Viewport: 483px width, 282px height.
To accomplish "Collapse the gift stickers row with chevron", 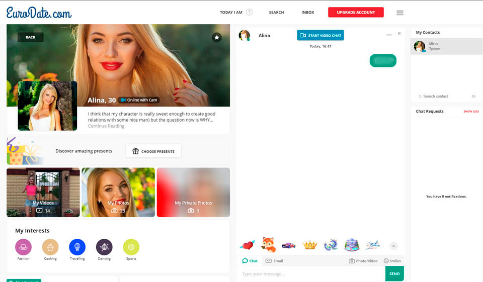I will [x=393, y=246].
